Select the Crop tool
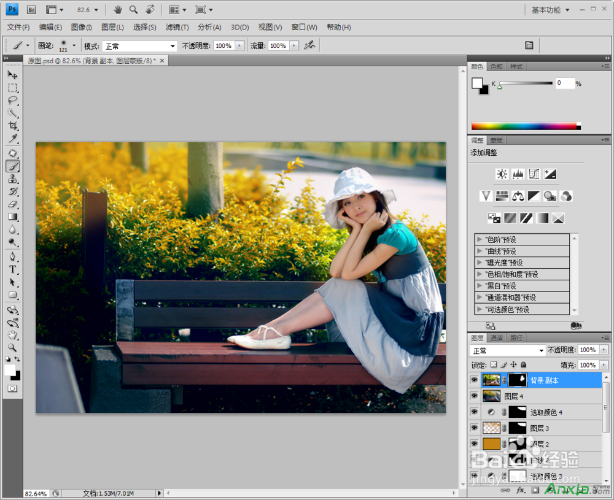Image resolution: width=614 pixels, height=500 pixels. [x=12, y=126]
